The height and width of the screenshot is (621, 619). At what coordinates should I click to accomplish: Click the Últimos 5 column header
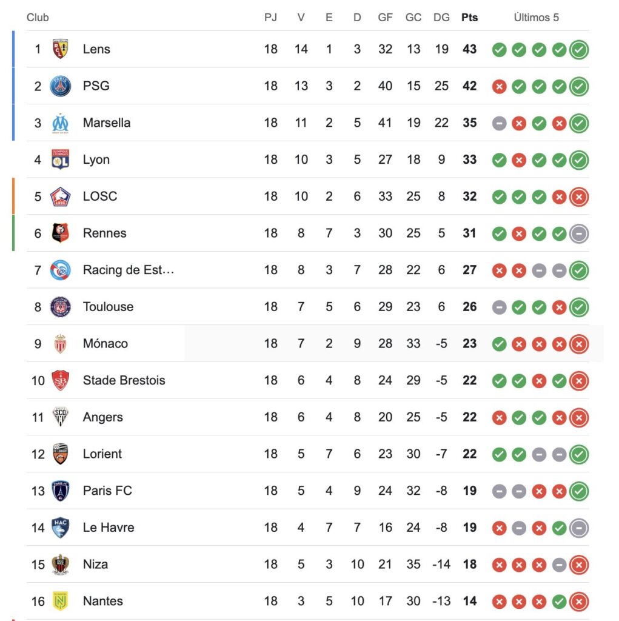[x=536, y=18]
